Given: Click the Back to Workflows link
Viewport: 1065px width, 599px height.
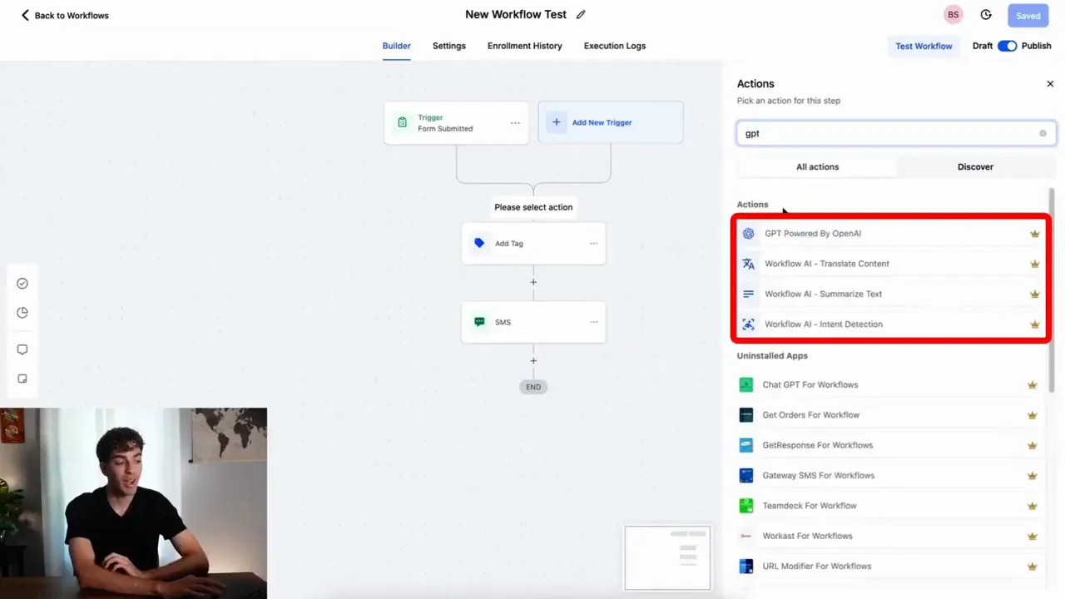Looking at the screenshot, I should (x=64, y=15).
